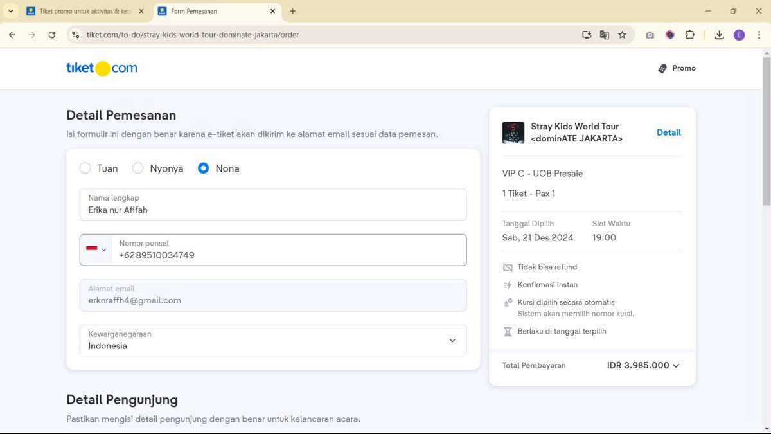Open Google Translate page icon
Screen dimensions: 771x434
[605, 35]
